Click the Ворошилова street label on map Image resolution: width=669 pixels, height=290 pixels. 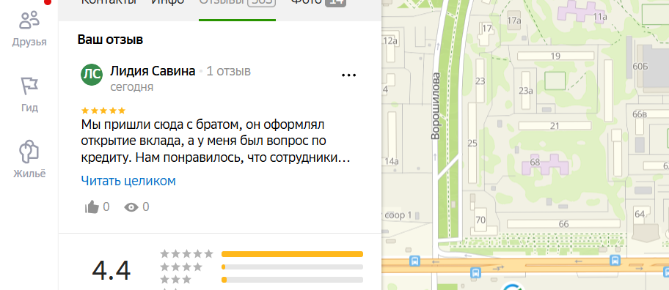pyautogui.click(x=435, y=106)
